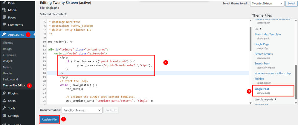Open Single Post theme file

pyautogui.click(x=262, y=89)
